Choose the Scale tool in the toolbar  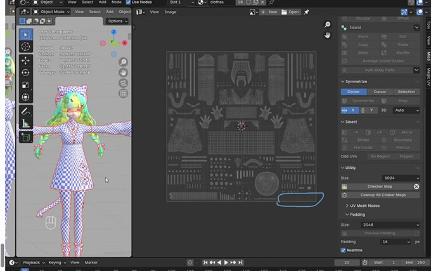click(x=25, y=84)
